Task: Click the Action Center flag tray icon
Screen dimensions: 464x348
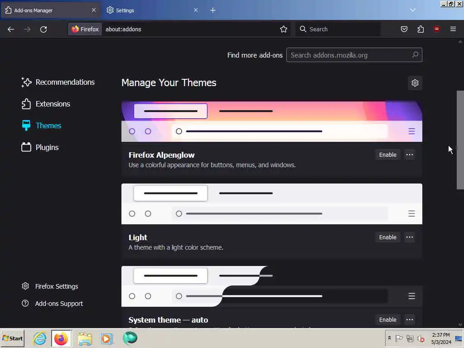Action: 399,338
